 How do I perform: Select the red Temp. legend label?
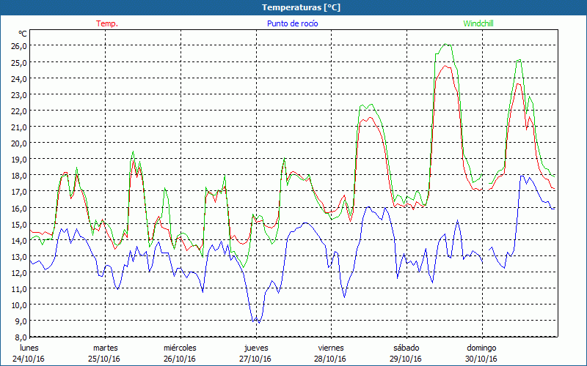point(107,23)
